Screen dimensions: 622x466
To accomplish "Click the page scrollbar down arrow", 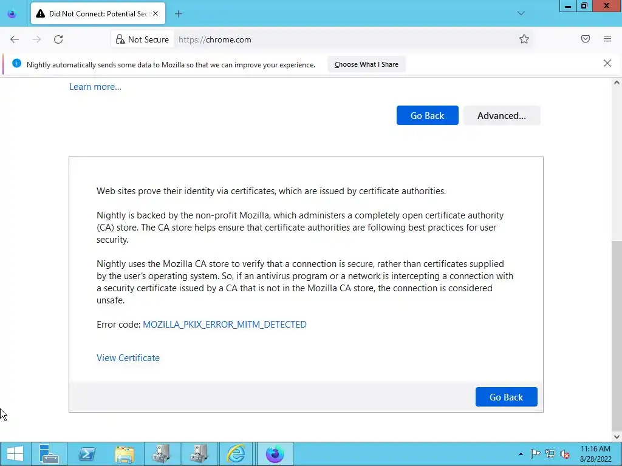I will tap(617, 437).
